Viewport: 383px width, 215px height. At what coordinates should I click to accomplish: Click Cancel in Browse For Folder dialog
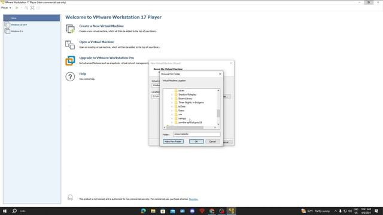(x=212, y=142)
